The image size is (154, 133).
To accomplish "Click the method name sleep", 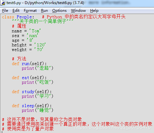I will (x=28, y=106).
